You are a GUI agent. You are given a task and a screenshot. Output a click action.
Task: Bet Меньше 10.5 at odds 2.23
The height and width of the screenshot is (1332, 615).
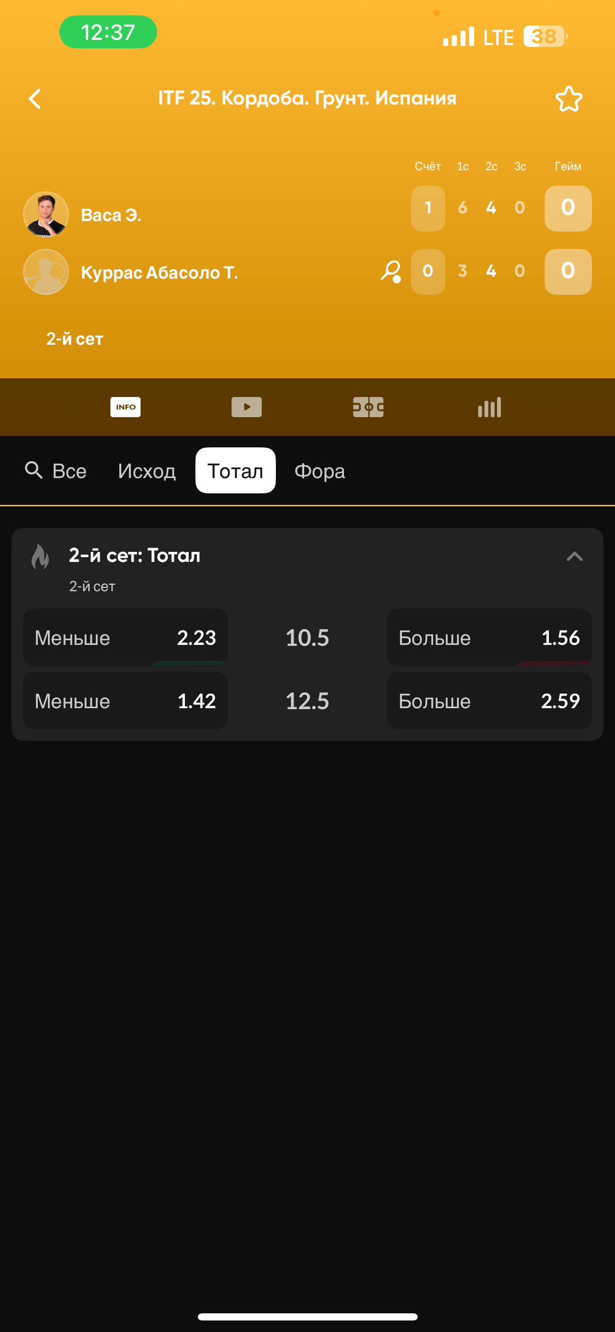tap(125, 638)
